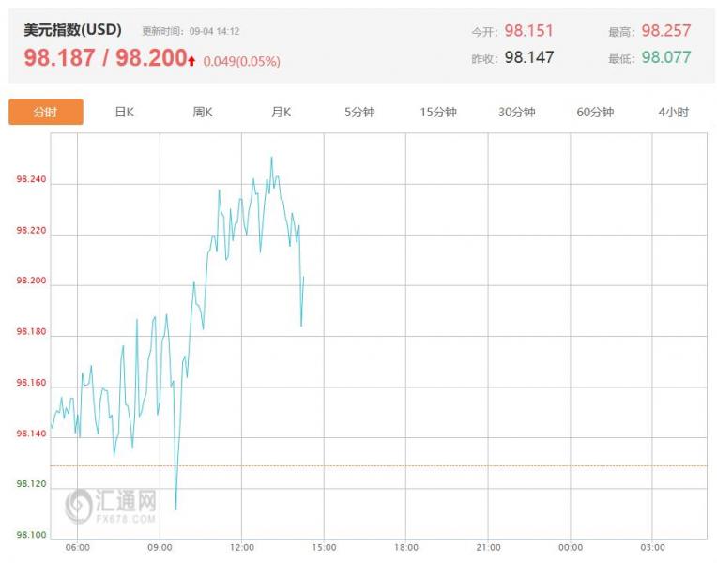The height and width of the screenshot is (563, 717).
Task: Open the 周K weekly chart tab
Action: click(x=203, y=112)
